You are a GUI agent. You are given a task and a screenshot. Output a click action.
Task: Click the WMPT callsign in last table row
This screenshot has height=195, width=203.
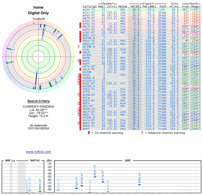click(x=86, y=129)
